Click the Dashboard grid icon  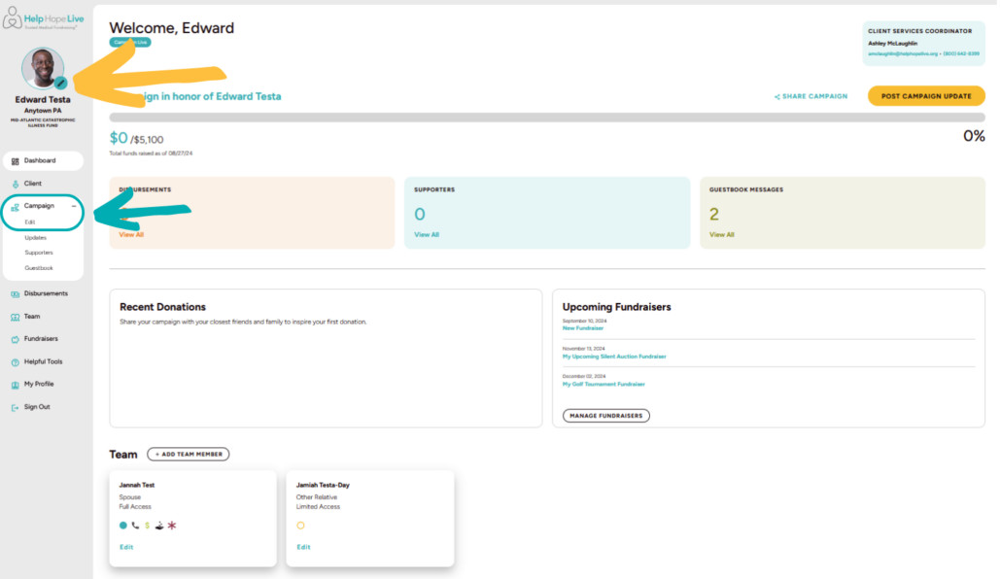coord(16,161)
